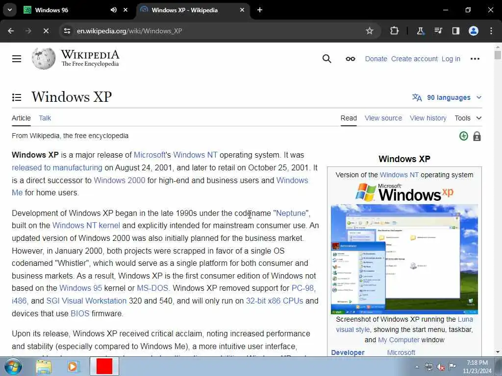Select the Article tab

pyautogui.click(x=21, y=118)
